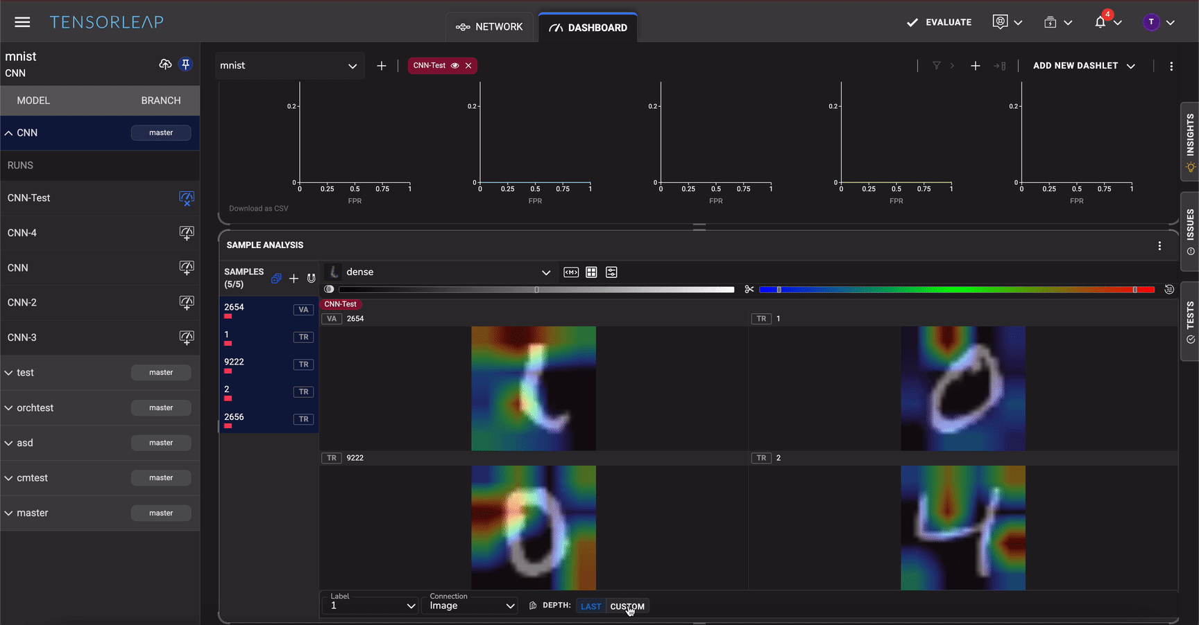Image resolution: width=1199 pixels, height=625 pixels.
Task: Toggle CNN-Test chip visibility eye
Action: (455, 66)
